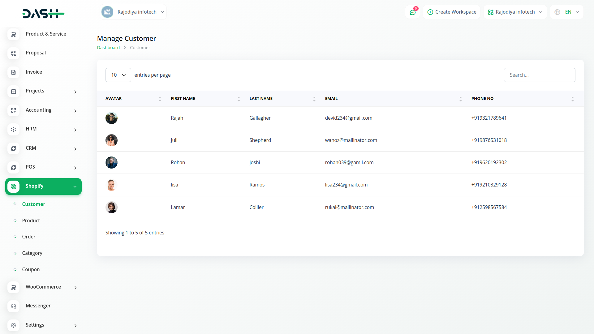Click the Create Workspace button
This screenshot has height=334, width=594.
(x=452, y=12)
